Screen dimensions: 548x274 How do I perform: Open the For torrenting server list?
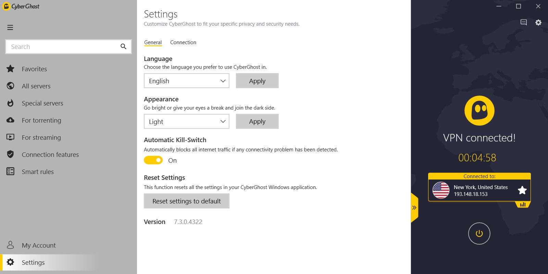click(41, 121)
